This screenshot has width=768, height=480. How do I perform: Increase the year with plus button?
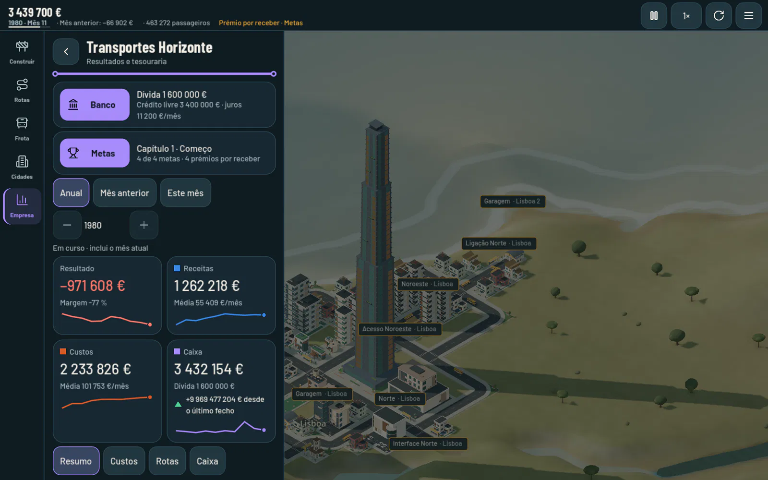(144, 225)
